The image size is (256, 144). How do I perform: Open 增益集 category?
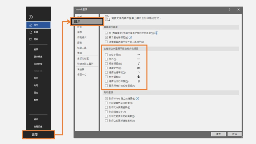[x=81, y=69]
